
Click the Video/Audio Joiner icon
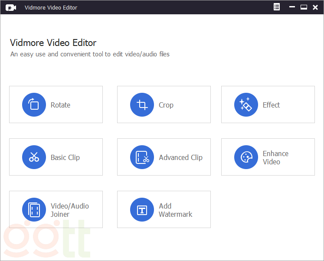pos(34,210)
